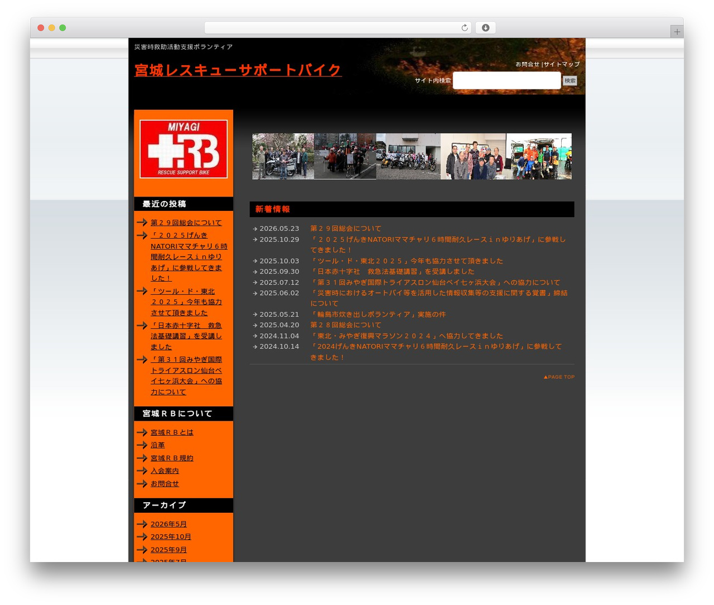Open news 第３１回みやぎ国際トライアスロン仙台ベイ七ヶ浜大会

click(x=435, y=282)
